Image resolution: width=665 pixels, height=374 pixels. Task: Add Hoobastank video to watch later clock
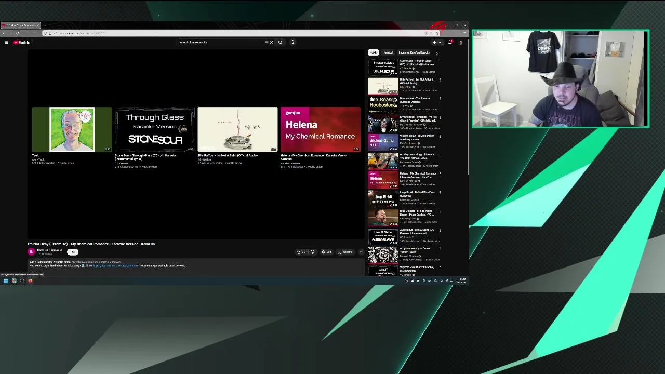pos(395,100)
